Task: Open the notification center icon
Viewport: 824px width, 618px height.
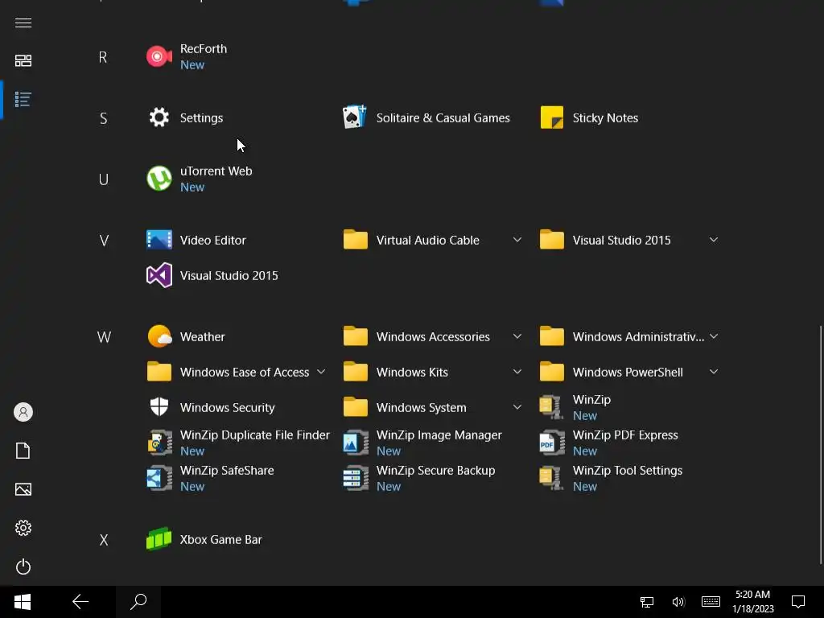Action: 798,602
